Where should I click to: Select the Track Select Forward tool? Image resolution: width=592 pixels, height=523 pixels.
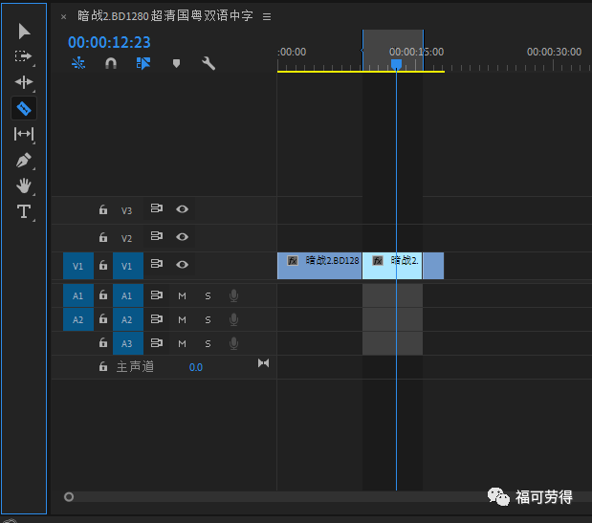coord(23,56)
